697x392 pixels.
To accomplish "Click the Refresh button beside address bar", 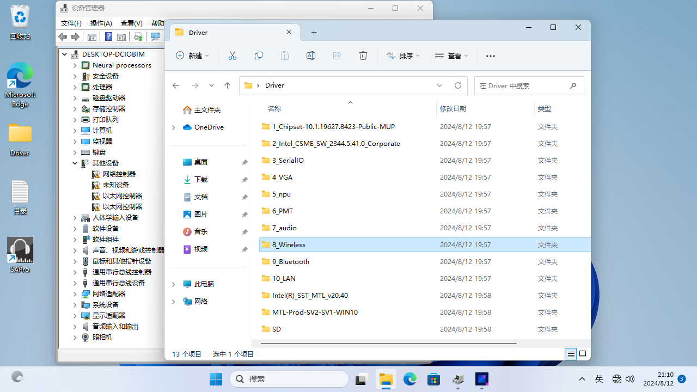I will [x=458, y=85].
